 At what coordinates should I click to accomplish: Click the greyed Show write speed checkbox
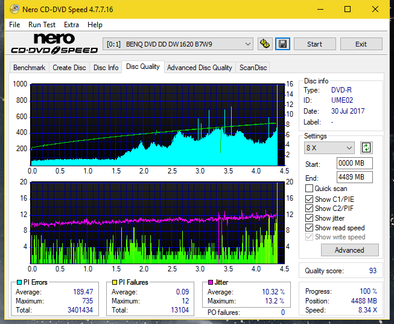[309, 237]
